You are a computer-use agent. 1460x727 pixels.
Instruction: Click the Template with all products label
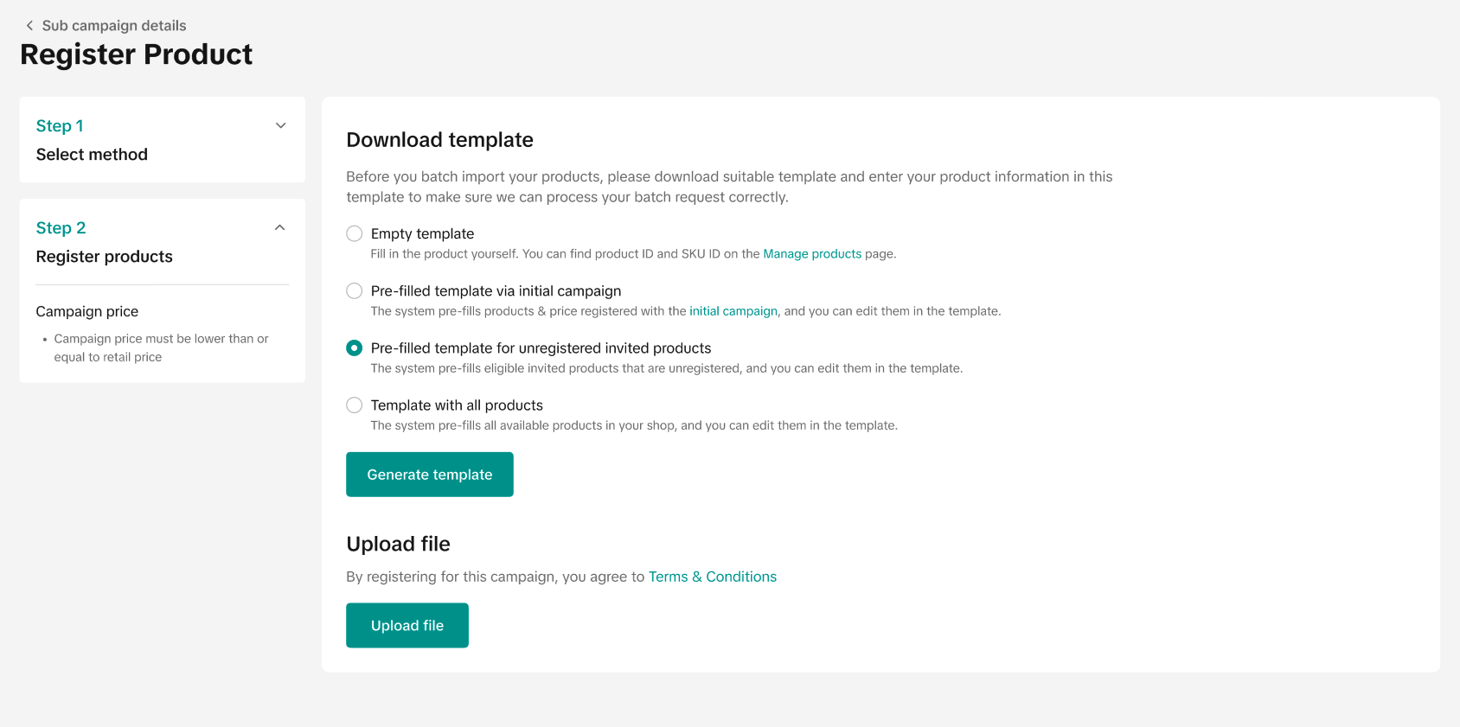457,405
